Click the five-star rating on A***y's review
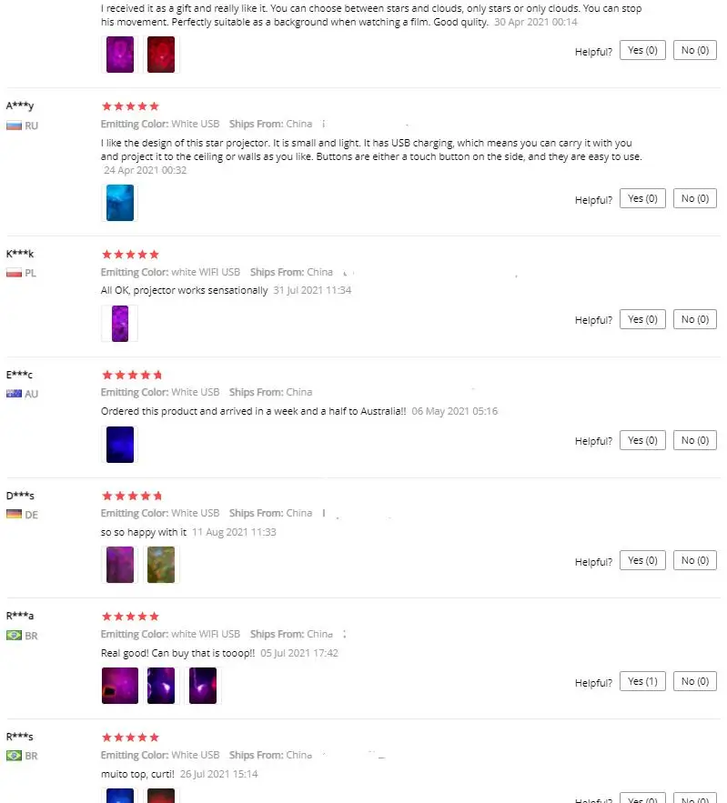Image resolution: width=727 pixels, height=803 pixels. tap(130, 106)
